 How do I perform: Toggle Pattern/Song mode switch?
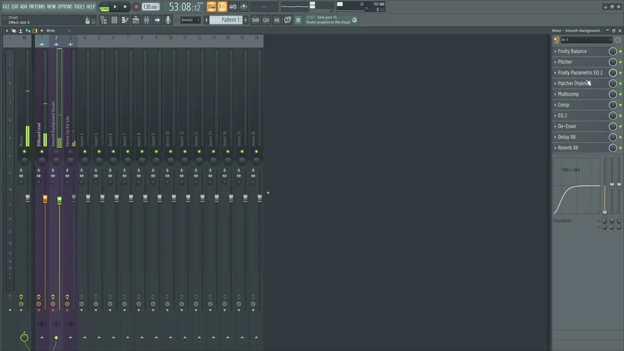(x=104, y=7)
